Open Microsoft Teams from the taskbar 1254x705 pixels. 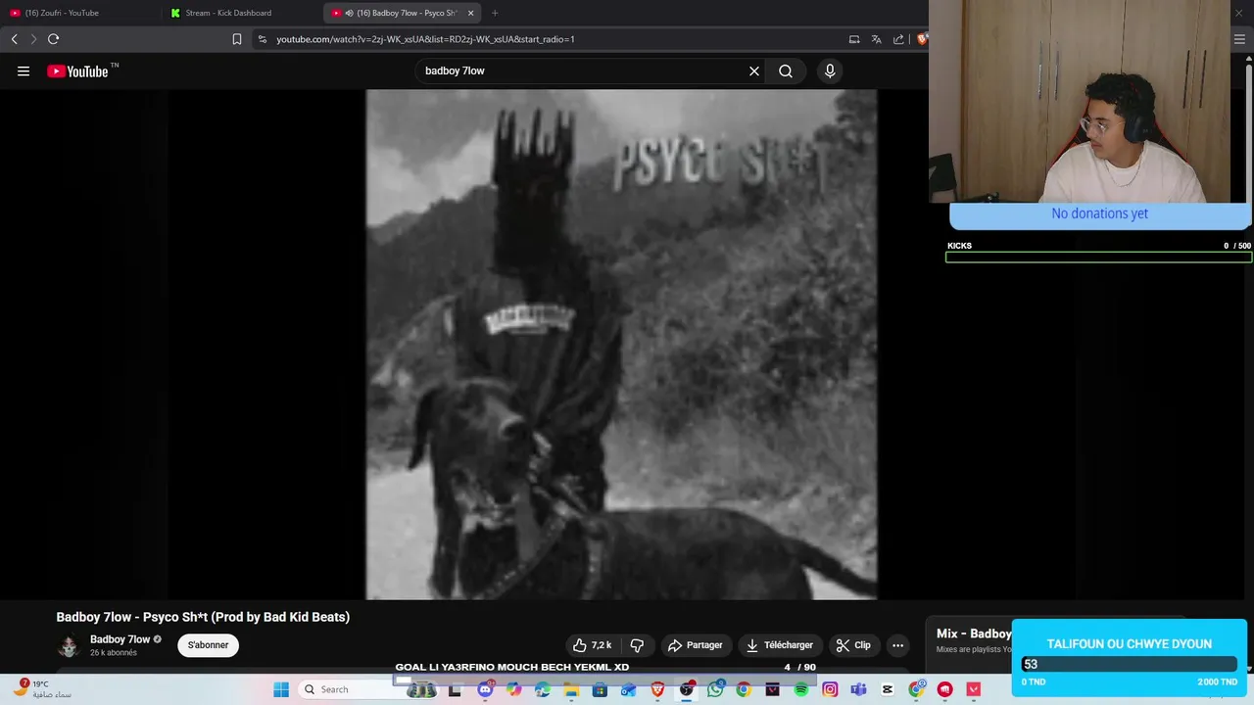(858, 689)
